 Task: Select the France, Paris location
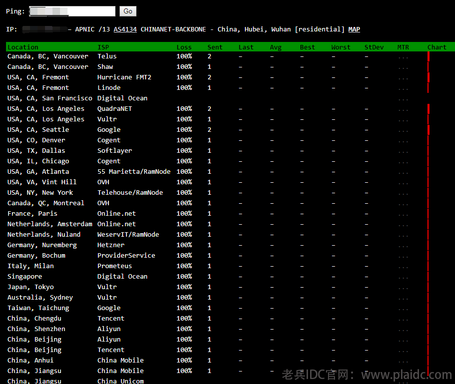pos(32,214)
